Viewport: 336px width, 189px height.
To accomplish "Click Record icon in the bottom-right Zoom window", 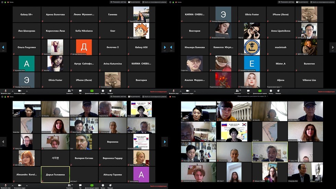I will [x=271, y=186].
